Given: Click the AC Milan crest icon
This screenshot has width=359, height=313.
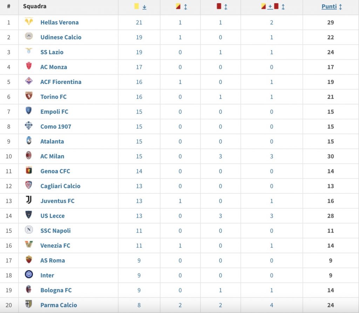Looking at the screenshot, I should pyautogui.click(x=29, y=156).
